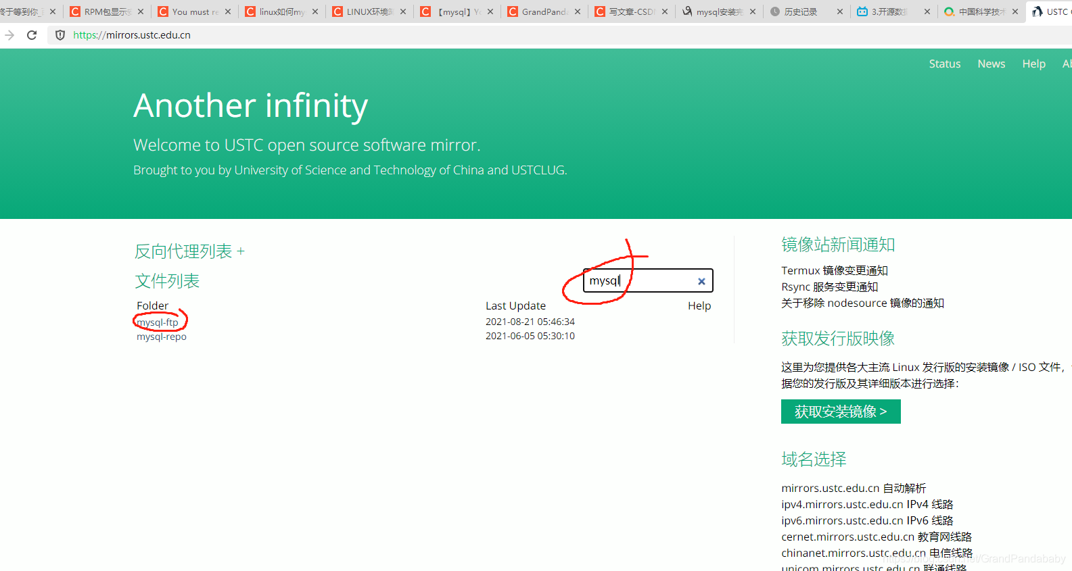
Task: Click the 'University of Science and Technology of China' link
Action: coord(359,170)
